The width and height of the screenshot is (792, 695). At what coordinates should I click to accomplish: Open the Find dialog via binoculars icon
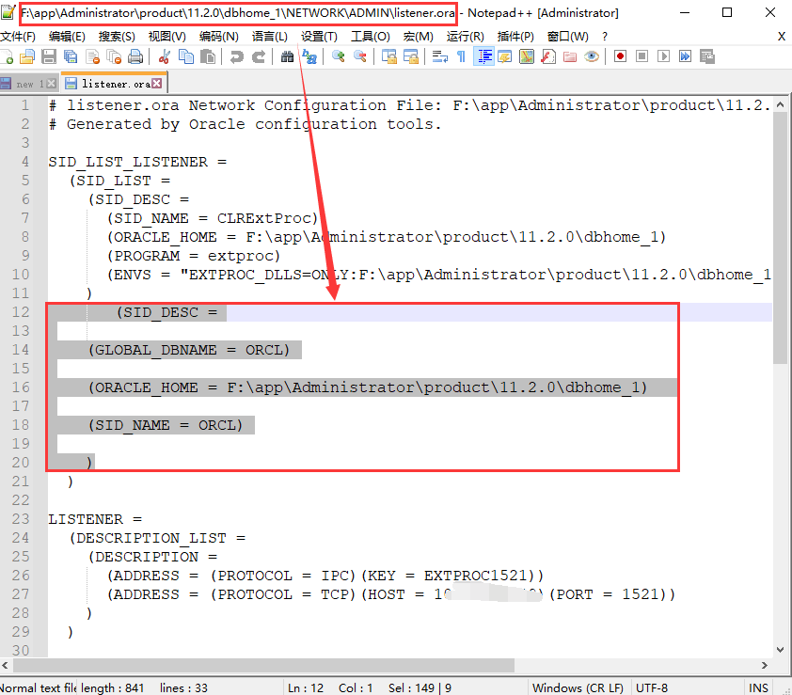(288, 56)
